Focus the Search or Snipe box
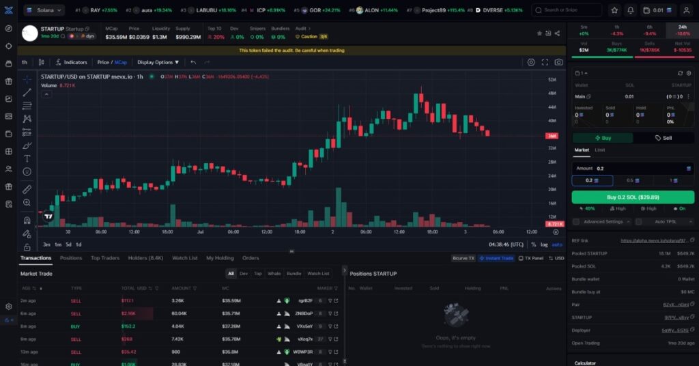 pos(567,10)
